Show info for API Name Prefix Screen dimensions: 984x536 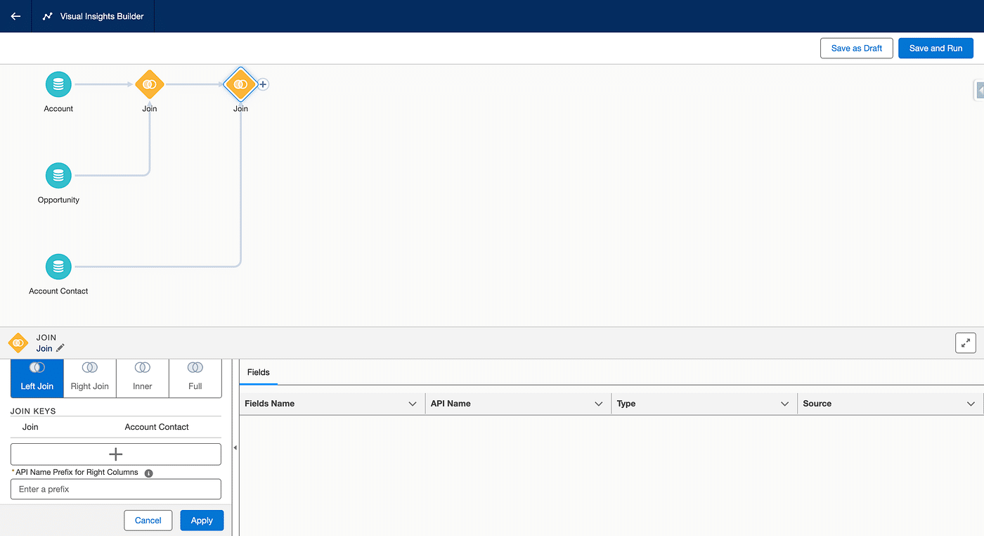tap(148, 473)
